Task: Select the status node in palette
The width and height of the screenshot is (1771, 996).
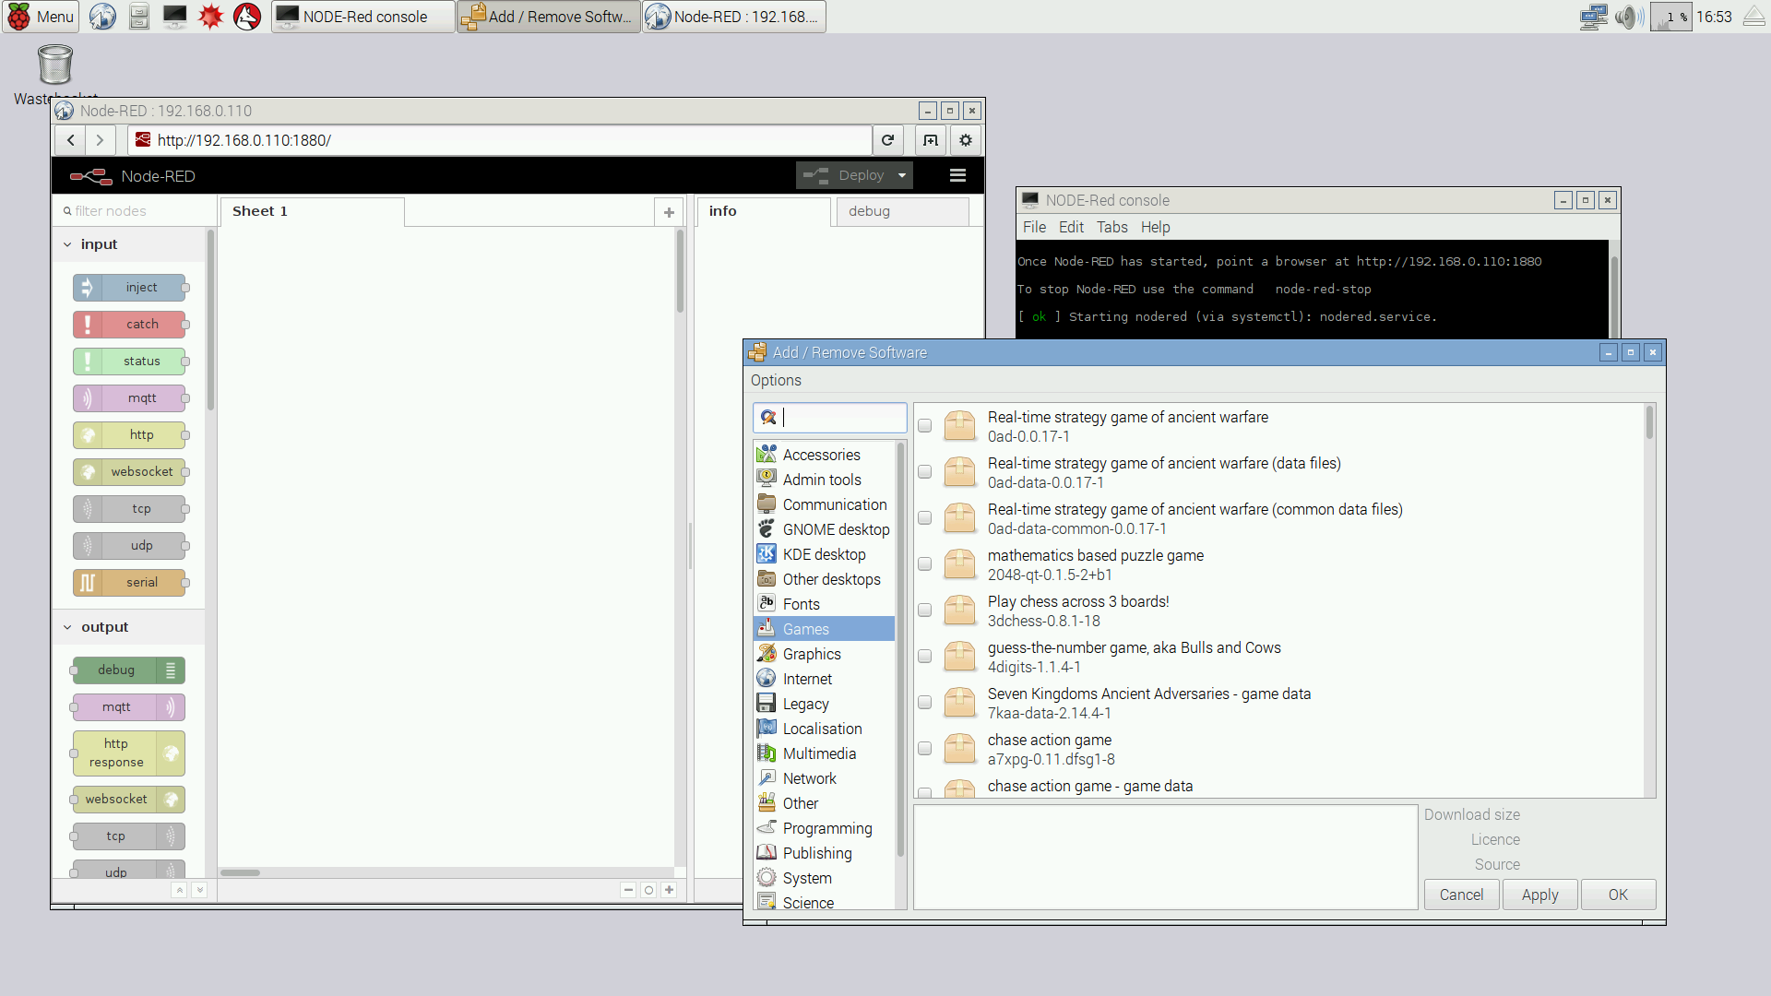Action: point(130,362)
